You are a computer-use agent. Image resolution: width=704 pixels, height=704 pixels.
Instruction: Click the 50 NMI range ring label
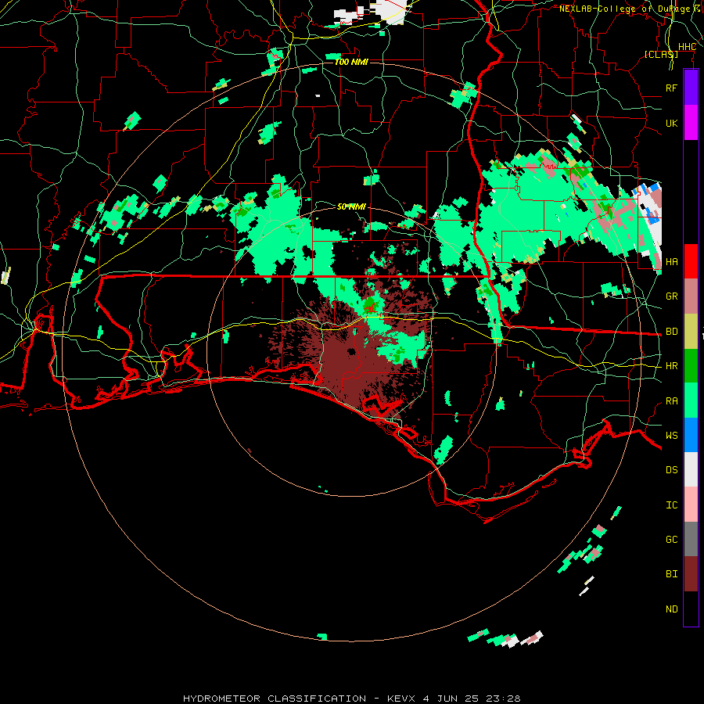point(351,207)
